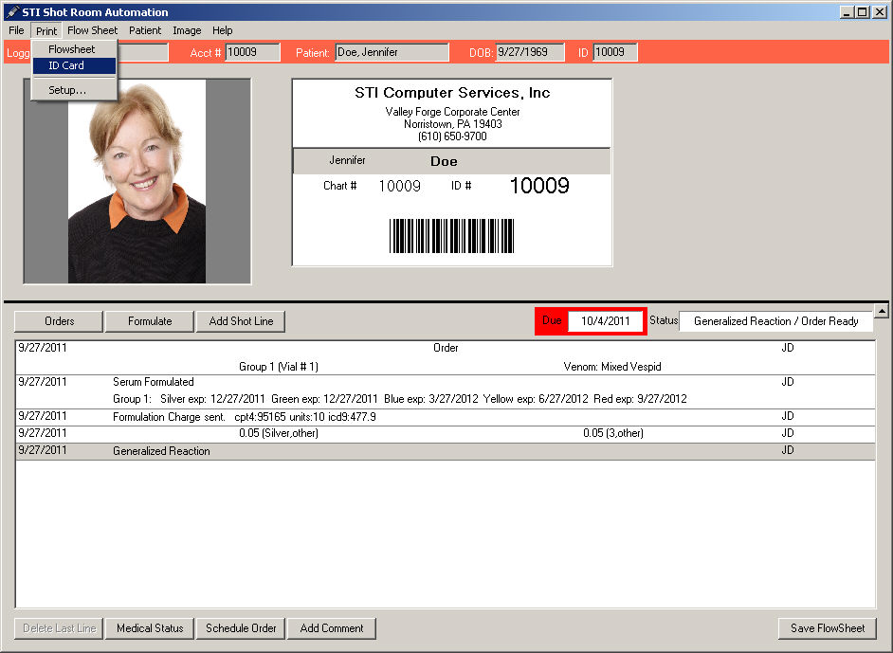Open Setup... in Print menu

click(x=74, y=90)
